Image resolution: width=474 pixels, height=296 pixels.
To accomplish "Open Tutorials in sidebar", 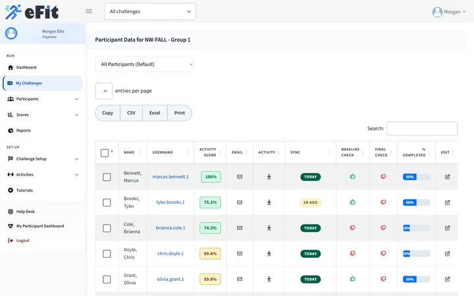I will (x=24, y=190).
